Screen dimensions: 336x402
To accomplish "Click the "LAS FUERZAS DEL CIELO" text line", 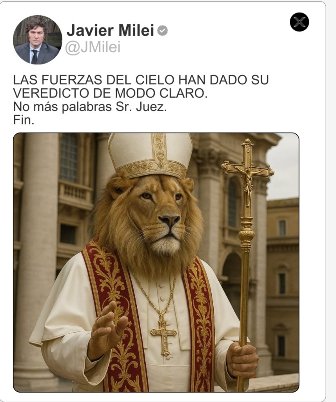I will click(x=141, y=80).
